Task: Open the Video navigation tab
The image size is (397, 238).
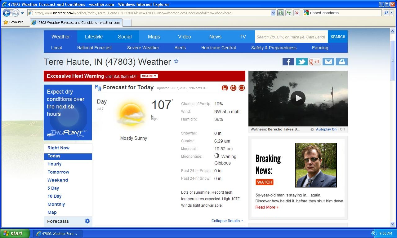Action: (185, 37)
